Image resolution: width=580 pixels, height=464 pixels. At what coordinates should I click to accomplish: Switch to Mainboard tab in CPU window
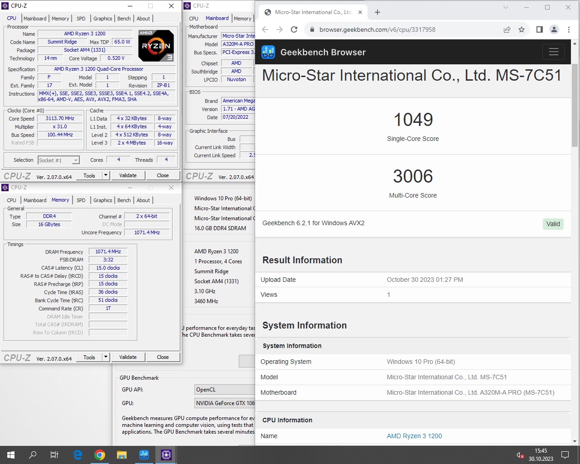pos(35,19)
